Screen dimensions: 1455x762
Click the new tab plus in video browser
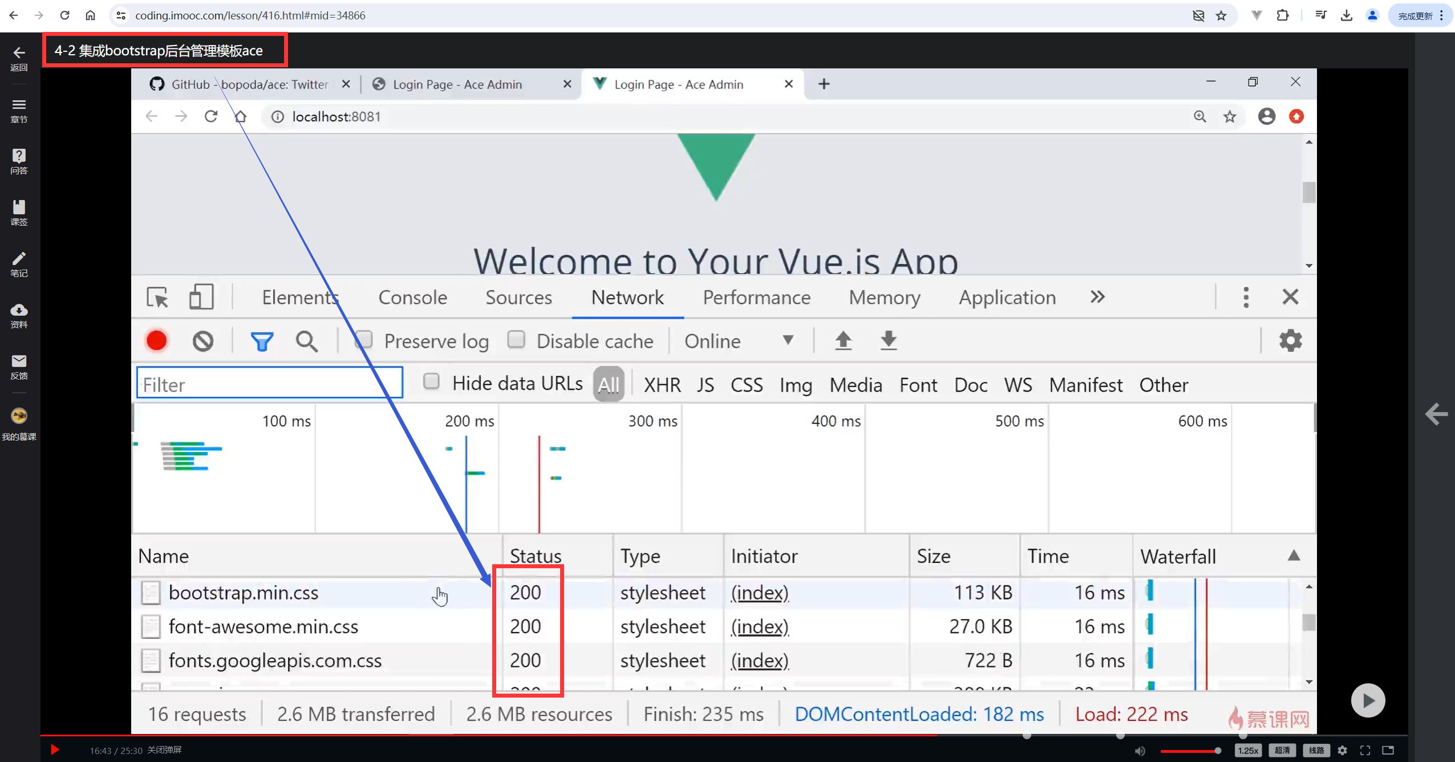point(824,84)
